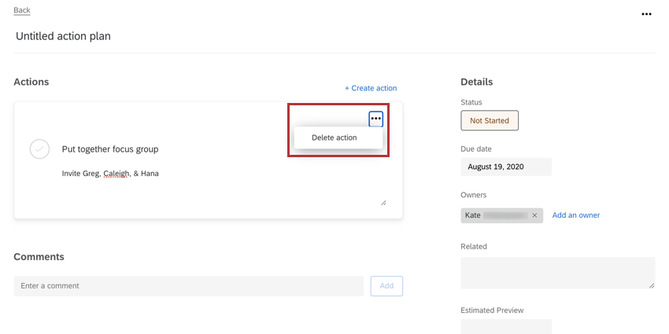Open the Not Started status dropdown

490,121
